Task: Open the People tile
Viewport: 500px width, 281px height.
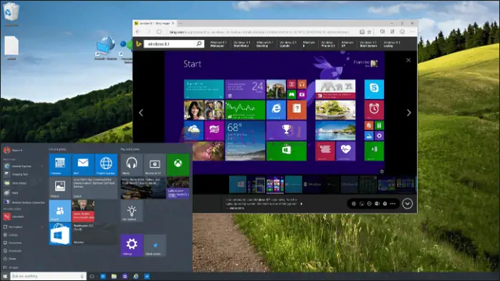Action: (59, 211)
